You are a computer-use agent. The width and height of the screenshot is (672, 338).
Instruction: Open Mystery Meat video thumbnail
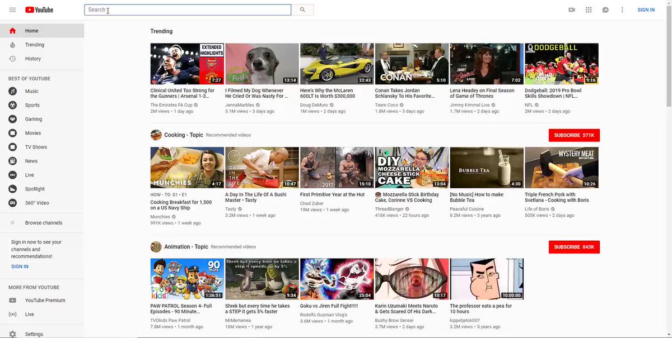[x=561, y=168]
